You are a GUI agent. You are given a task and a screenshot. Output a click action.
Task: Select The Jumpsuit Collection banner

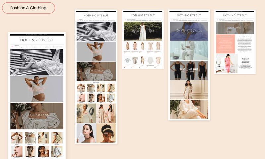tap(189, 70)
